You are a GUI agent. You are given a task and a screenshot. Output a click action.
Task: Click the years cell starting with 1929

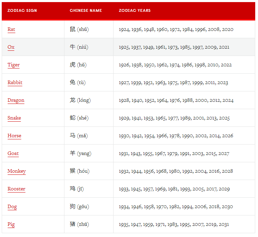[174, 118]
